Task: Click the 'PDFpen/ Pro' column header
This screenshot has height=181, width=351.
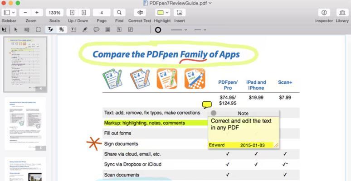Action: pos(228,85)
